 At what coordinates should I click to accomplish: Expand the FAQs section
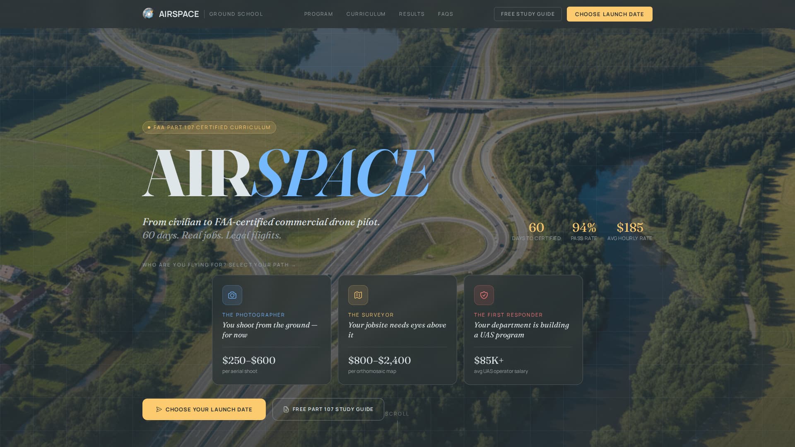click(445, 14)
